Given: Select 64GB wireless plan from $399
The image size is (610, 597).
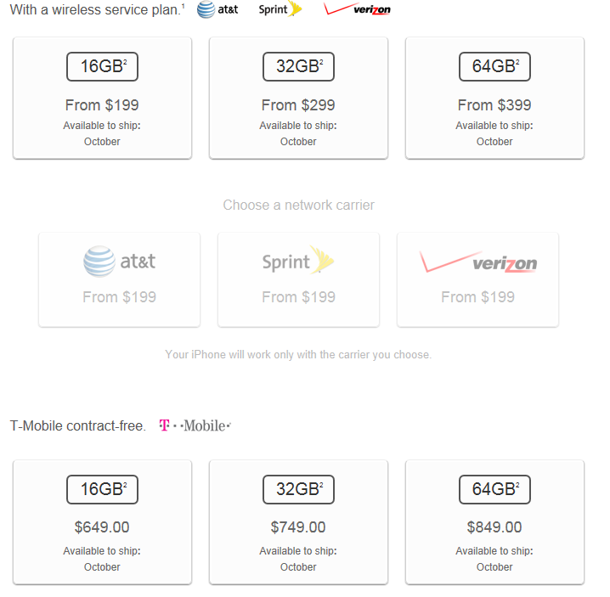Looking at the screenshot, I should click(x=494, y=98).
